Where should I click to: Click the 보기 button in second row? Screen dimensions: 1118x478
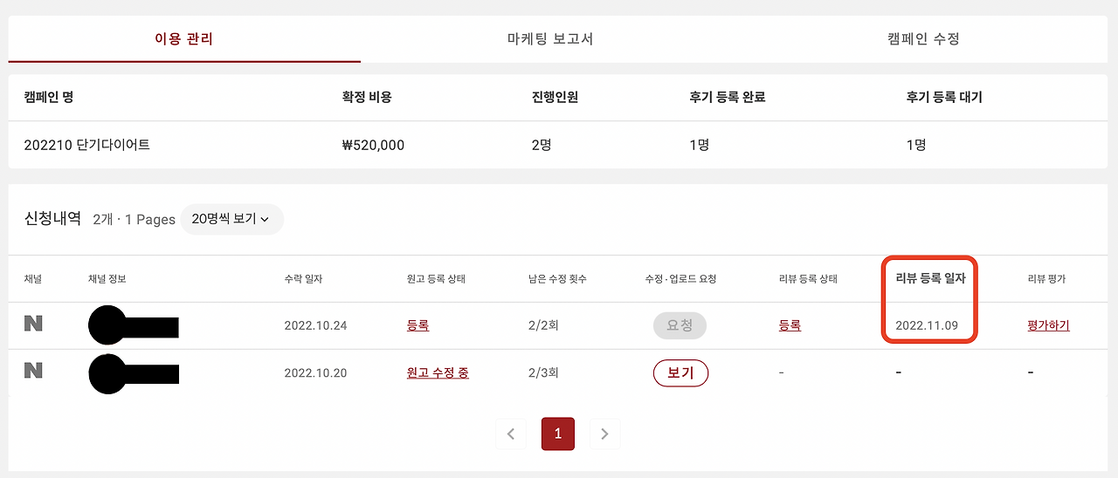click(680, 372)
